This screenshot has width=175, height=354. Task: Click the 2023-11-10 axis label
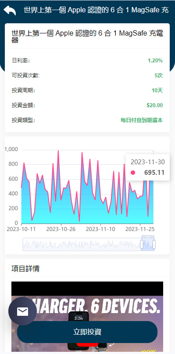[x=100, y=229]
